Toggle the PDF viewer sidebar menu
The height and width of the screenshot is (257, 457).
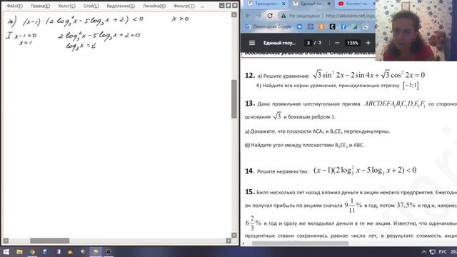pyautogui.click(x=252, y=43)
